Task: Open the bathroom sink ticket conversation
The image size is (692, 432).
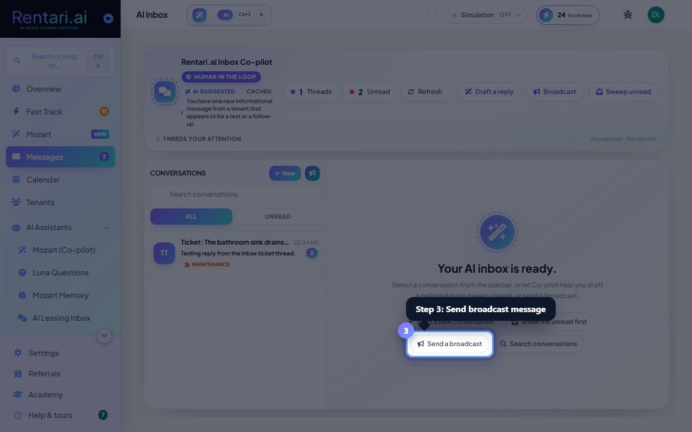Action: pyautogui.click(x=235, y=254)
